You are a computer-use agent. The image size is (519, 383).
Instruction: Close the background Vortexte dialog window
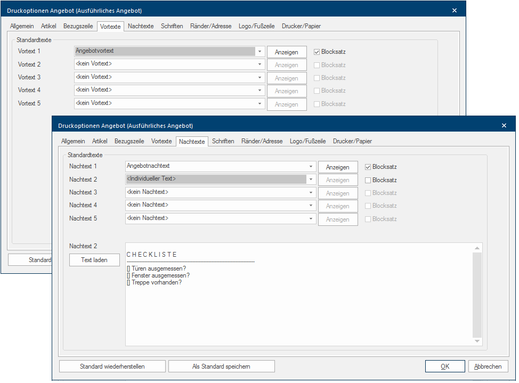point(454,11)
